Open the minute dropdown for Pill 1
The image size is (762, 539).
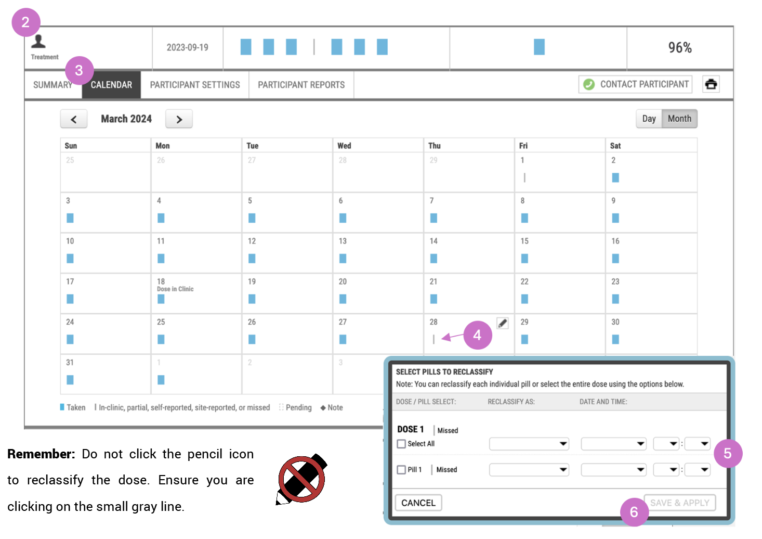click(x=698, y=470)
